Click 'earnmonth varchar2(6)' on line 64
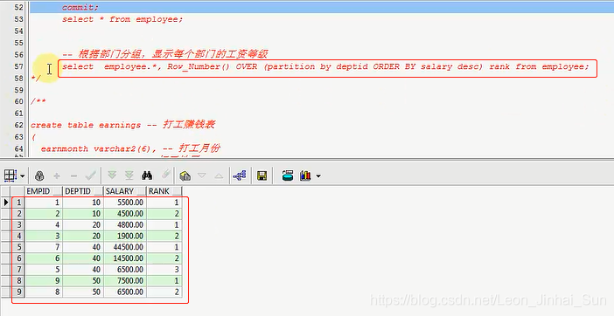The image size is (614, 316). (x=98, y=148)
